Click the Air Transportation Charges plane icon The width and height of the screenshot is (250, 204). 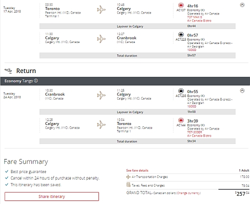(128, 177)
